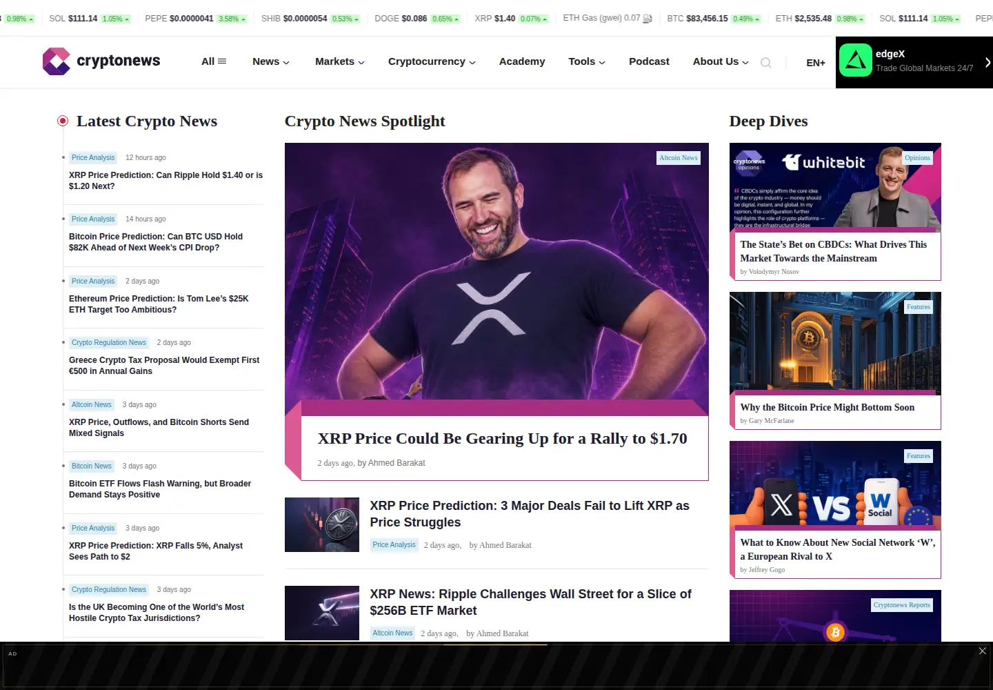
Task: Open XRP Falls 5% Analyst article
Action: (x=156, y=551)
